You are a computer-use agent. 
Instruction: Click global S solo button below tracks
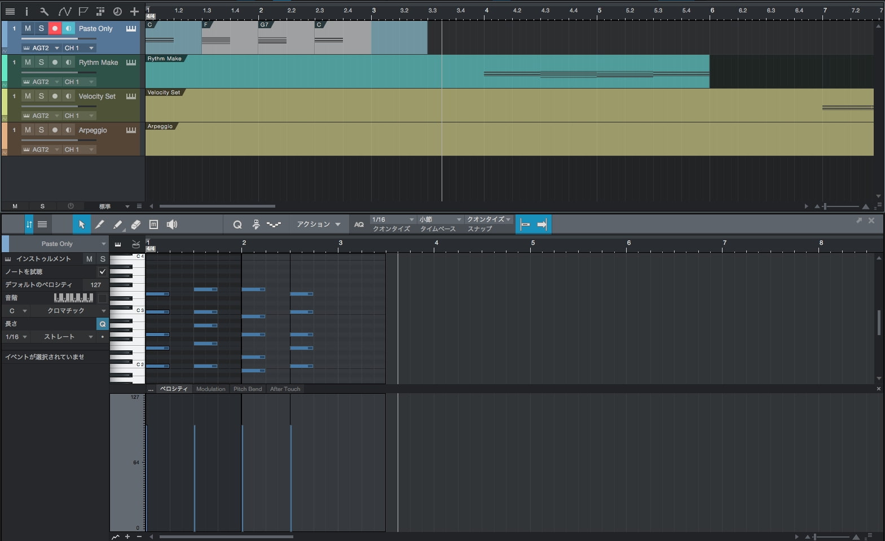pyautogui.click(x=42, y=206)
